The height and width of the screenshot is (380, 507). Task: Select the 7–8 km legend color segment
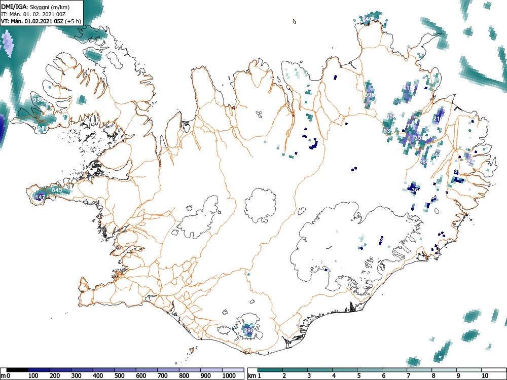419,370
